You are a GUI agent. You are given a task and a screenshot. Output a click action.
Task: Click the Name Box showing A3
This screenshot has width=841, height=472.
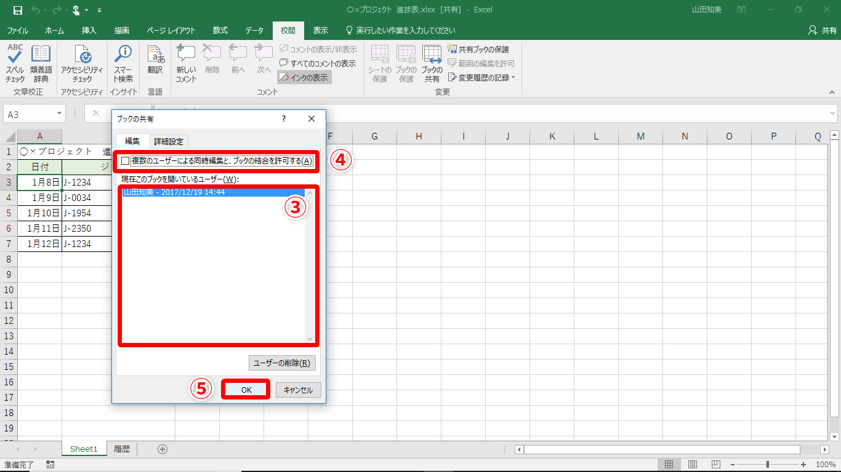30,114
